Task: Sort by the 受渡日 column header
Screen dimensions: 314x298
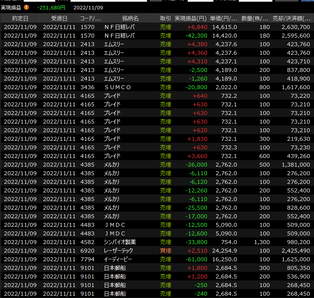Action: point(59,18)
